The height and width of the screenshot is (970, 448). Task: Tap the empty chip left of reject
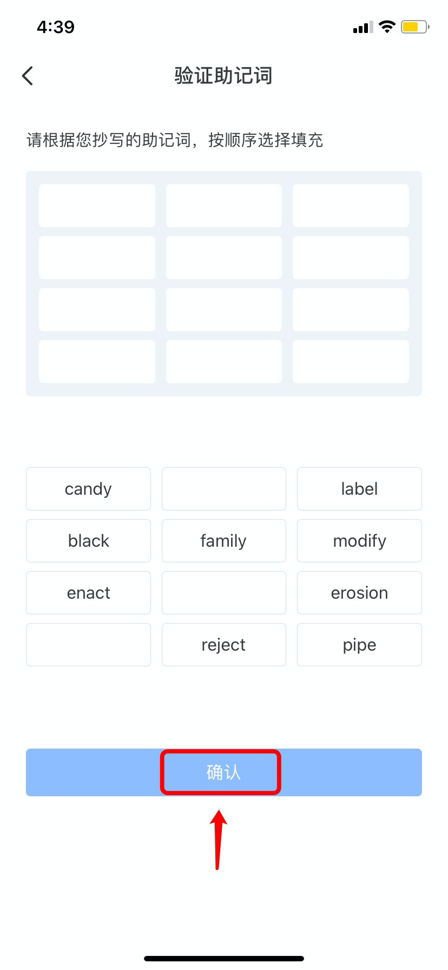pyautogui.click(x=88, y=645)
